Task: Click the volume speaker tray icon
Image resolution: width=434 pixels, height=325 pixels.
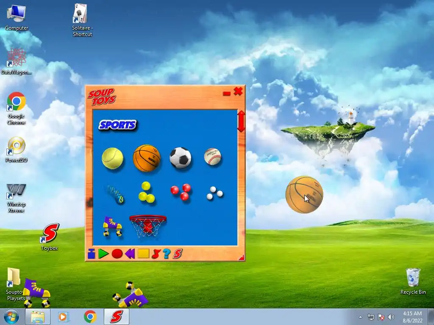Action: click(x=391, y=317)
